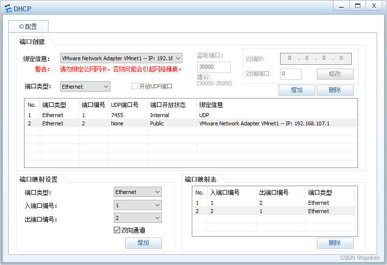Open the 端口类型 dropdown in 端口创建
The image size is (387, 265).
click(x=85, y=87)
